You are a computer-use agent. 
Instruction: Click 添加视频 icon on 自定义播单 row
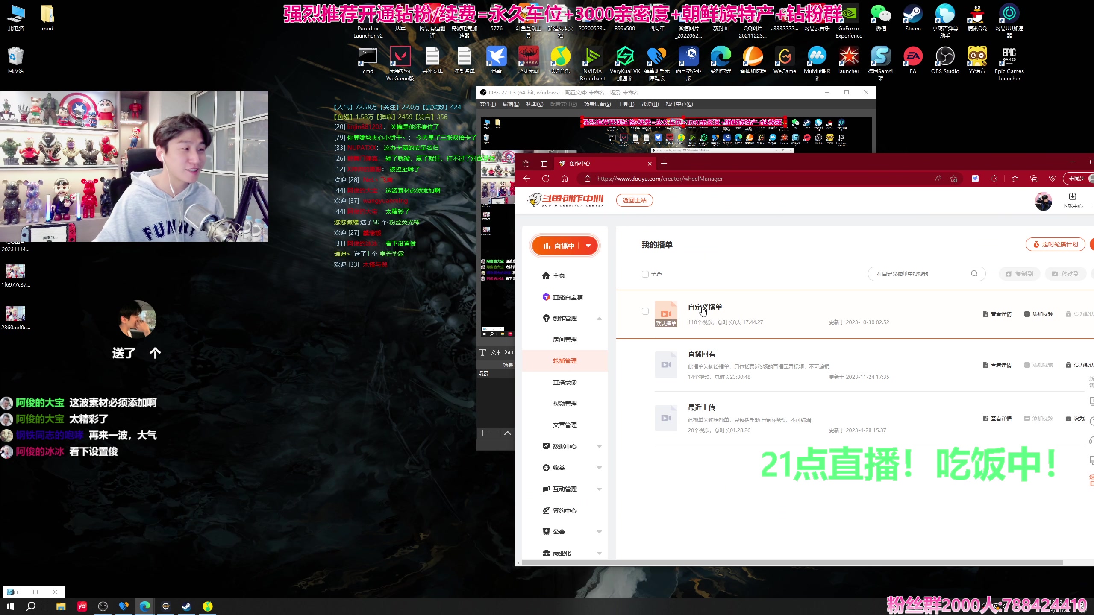point(1027,314)
